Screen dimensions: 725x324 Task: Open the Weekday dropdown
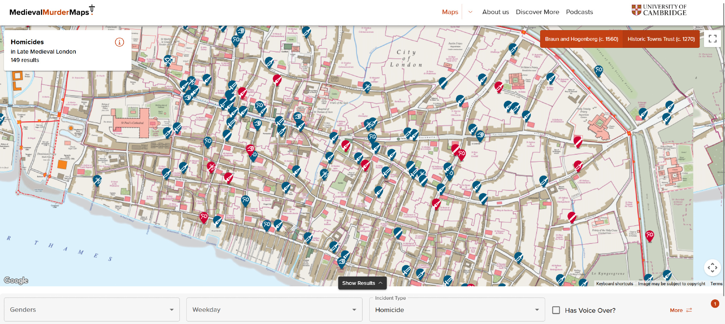click(x=274, y=310)
